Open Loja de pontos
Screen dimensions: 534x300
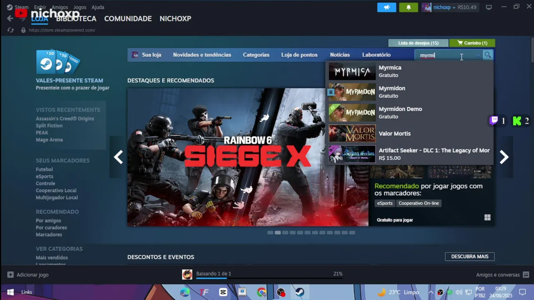(299, 55)
